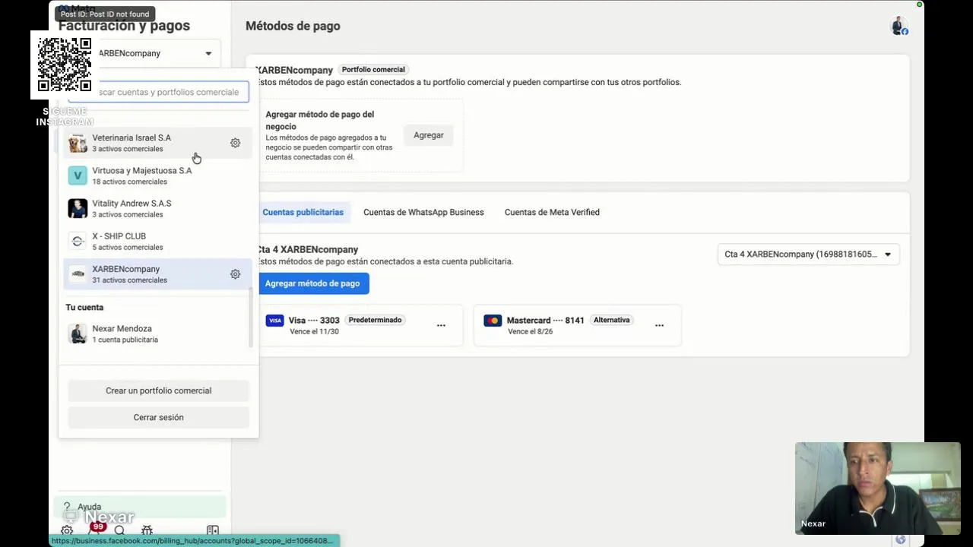
Task: Click the Portfolio comercial label badge
Action: 373,69
